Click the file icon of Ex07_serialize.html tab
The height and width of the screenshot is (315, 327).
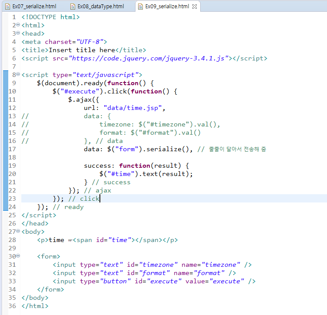[x=7, y=7]
